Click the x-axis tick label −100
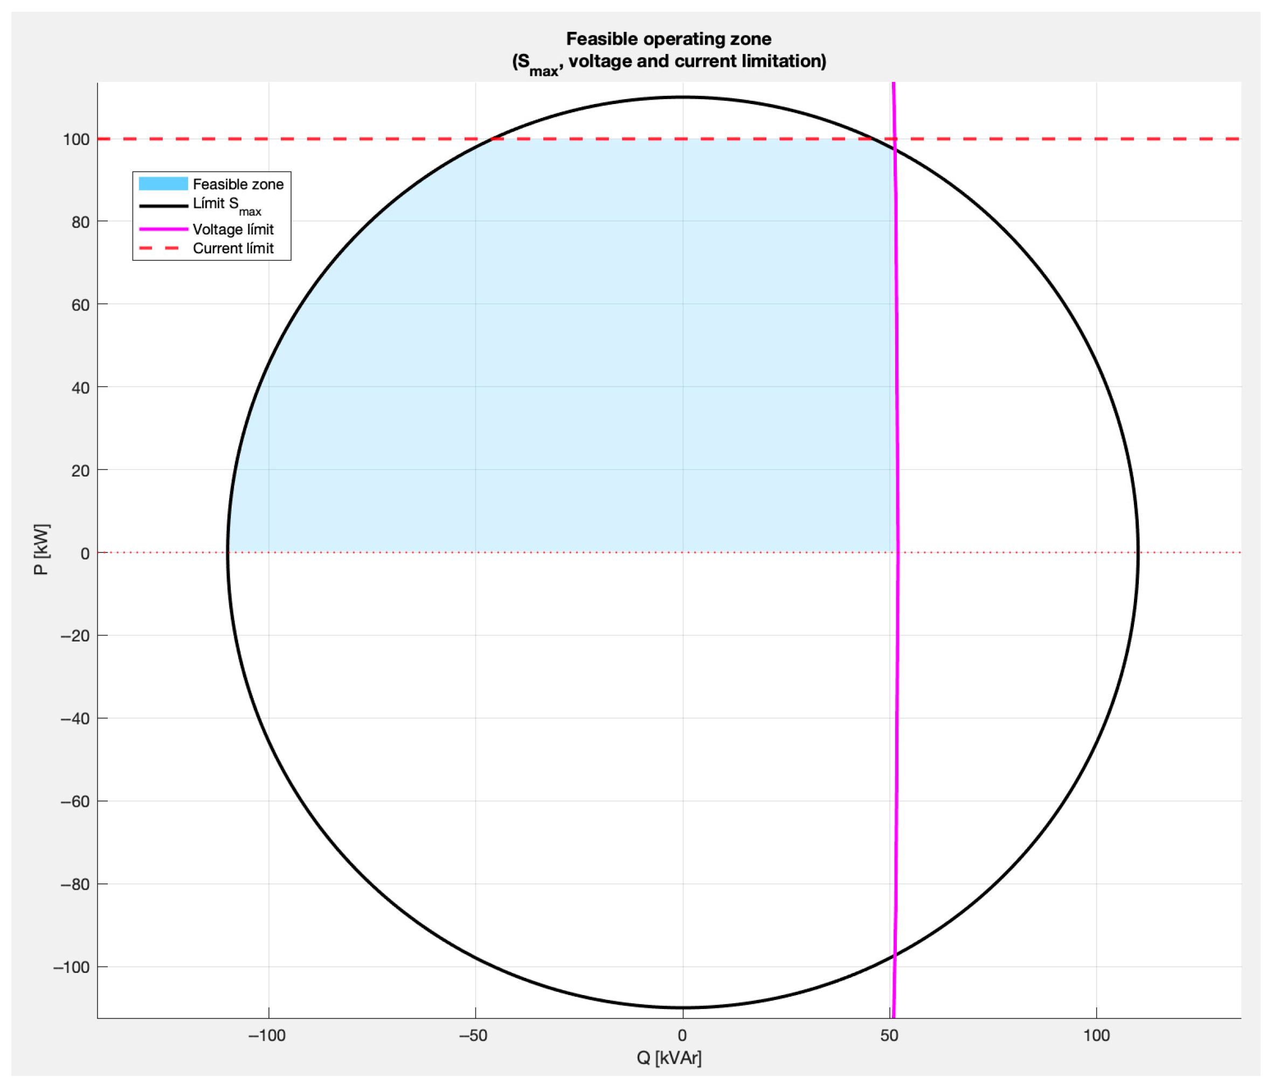1273x1084 pixels. point(267,1035)
